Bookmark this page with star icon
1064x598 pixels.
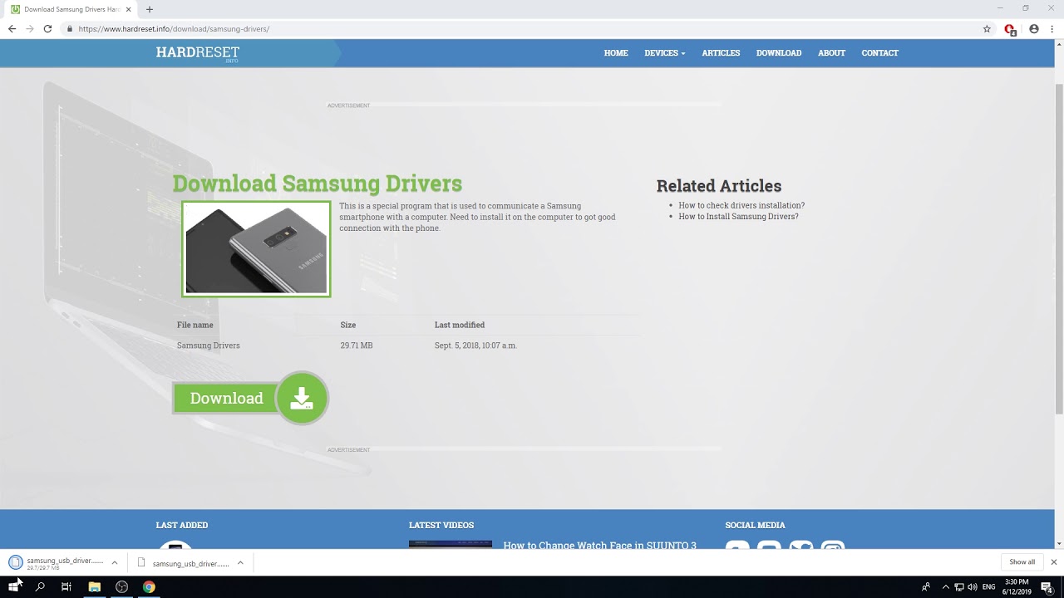point(987,28)
